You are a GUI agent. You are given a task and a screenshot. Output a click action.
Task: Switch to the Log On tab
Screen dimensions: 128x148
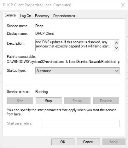[26, 16]
